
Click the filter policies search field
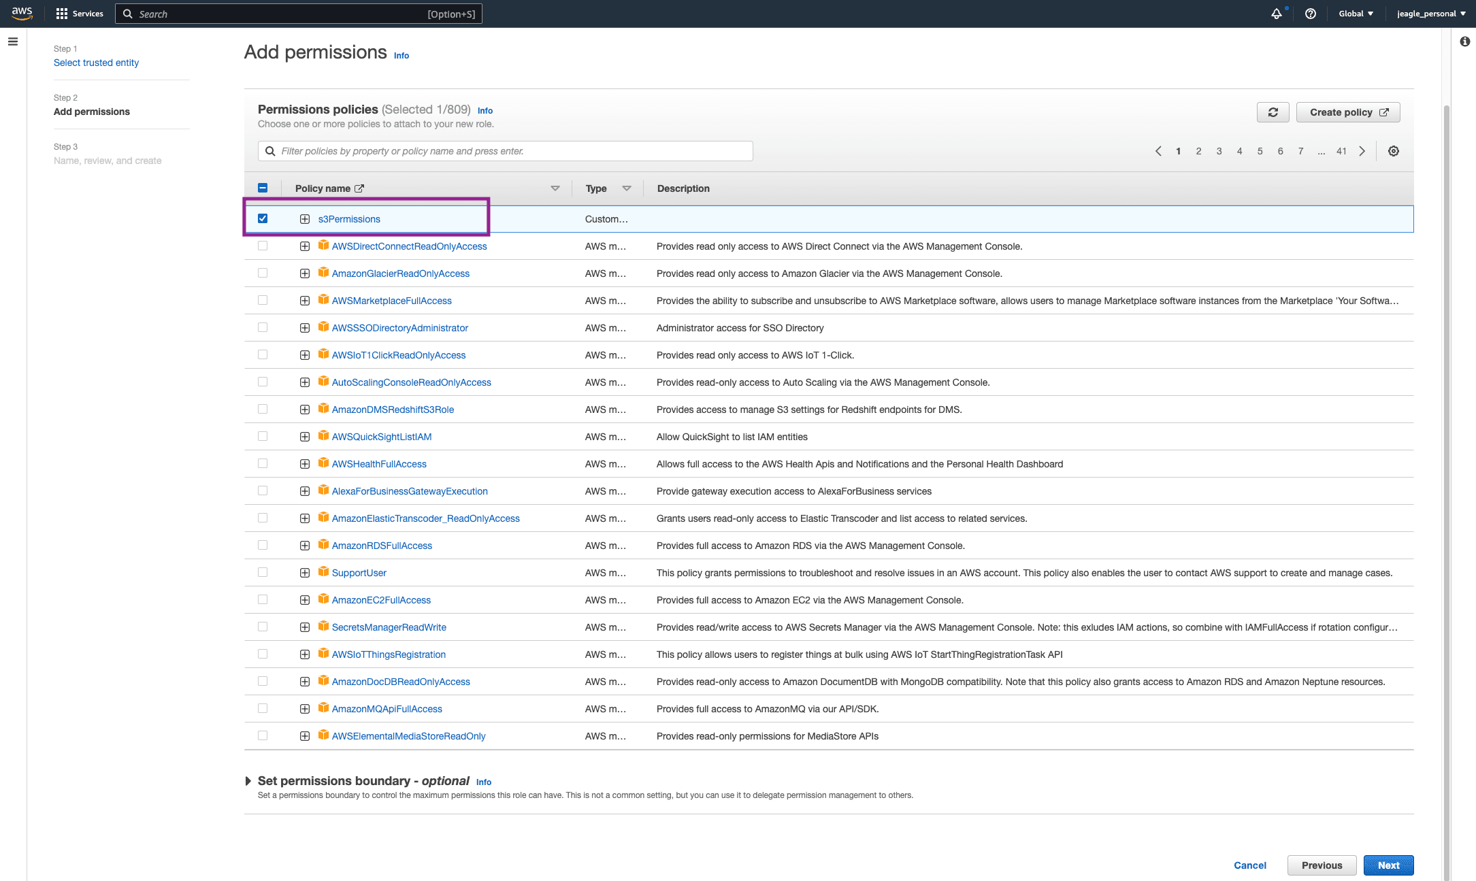coord(505,151)
